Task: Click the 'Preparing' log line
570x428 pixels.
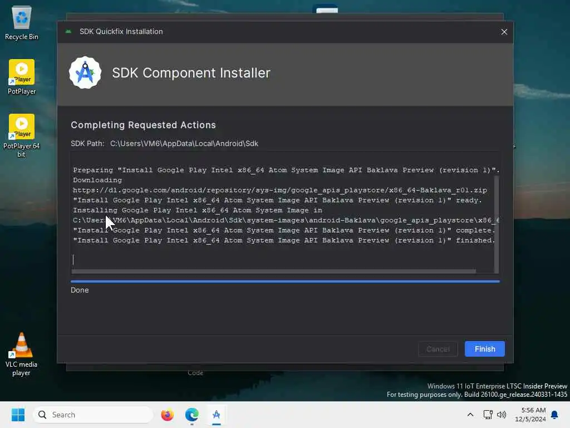Action: pyautogui.click(x=286, y=170)
